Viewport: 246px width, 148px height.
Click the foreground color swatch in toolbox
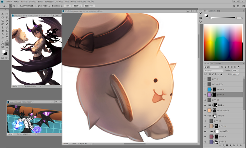[4, 52]
